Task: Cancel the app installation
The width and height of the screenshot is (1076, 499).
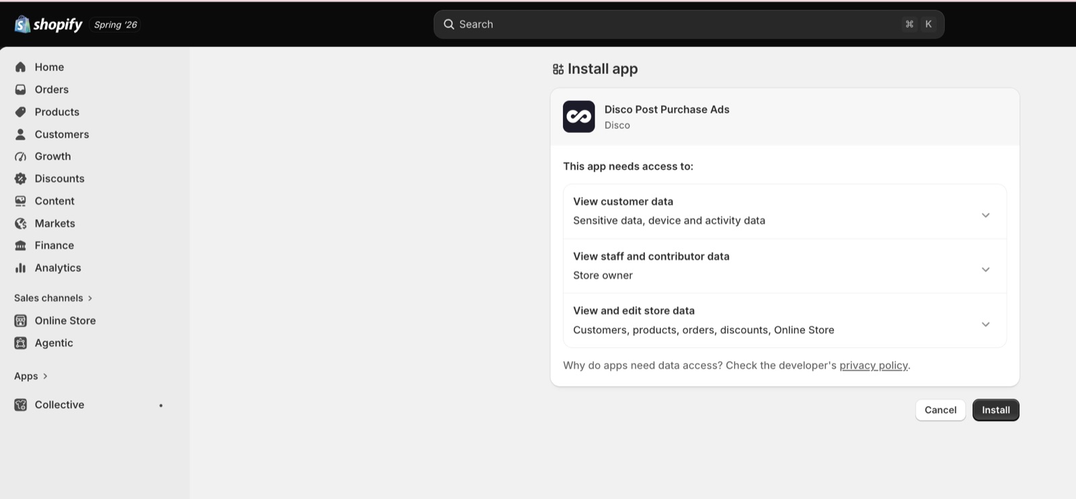Action: click(x=940, y=410)
